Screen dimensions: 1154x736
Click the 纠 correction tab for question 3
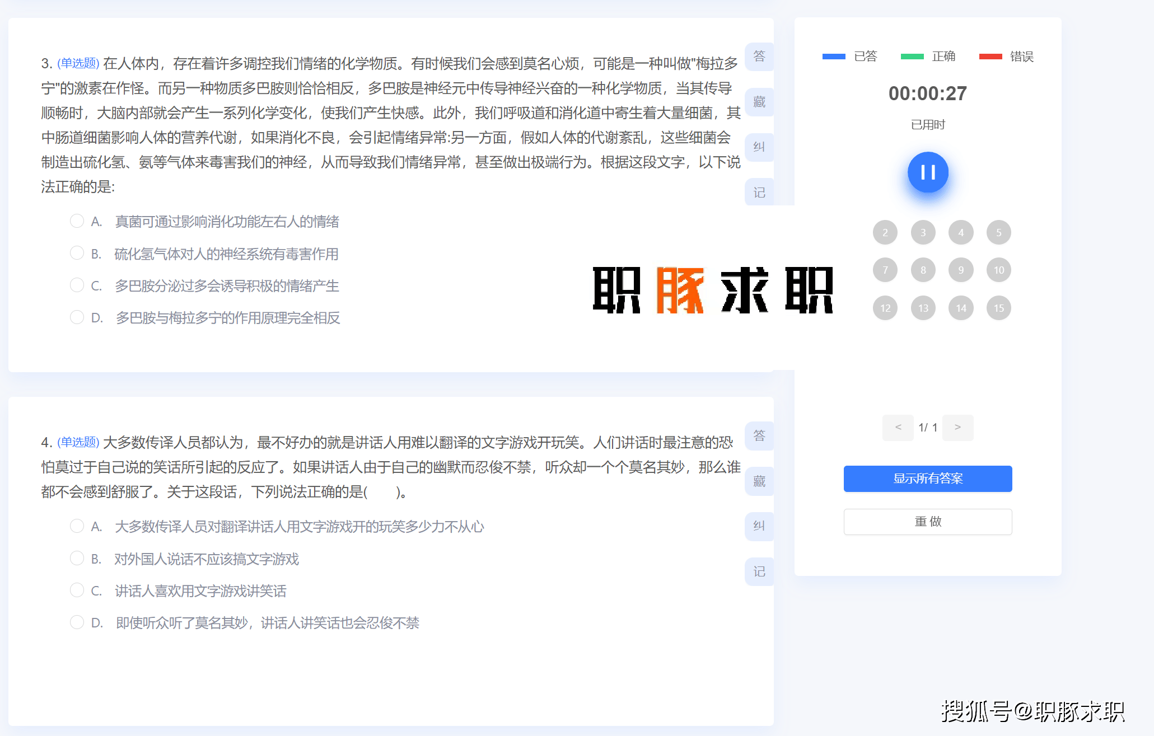[759, 147]
